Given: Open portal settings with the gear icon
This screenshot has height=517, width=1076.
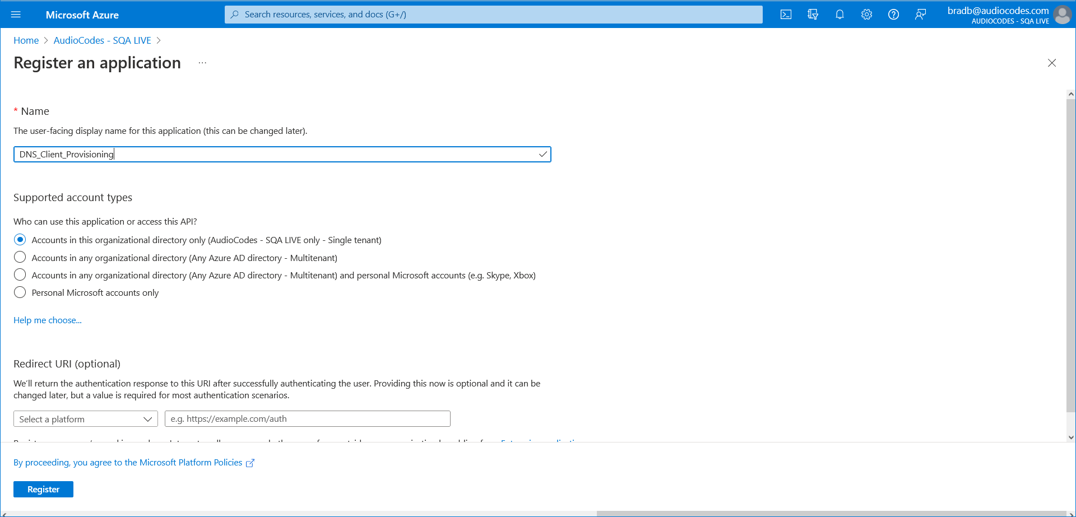Looking at the screenshot, I should (x=866, y=14).
